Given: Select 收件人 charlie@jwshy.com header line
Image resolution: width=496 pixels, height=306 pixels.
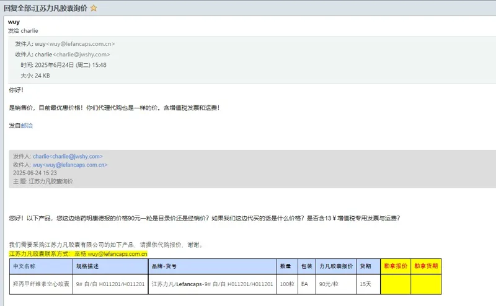Looking at the screenshot, I should [63, 55].
